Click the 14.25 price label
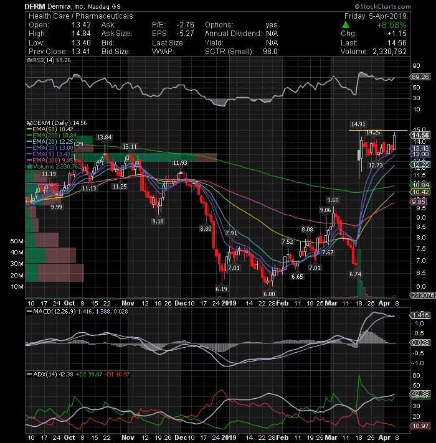Viewport: 436px width, 443px height. coord(373,133)
